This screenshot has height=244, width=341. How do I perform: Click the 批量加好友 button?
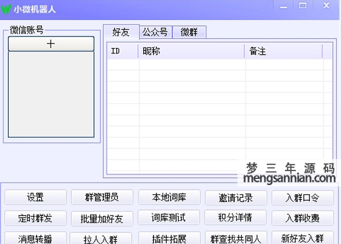102,219
